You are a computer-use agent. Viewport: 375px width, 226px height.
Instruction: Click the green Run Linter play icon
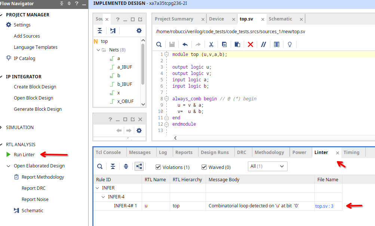[x=9, y=155]
